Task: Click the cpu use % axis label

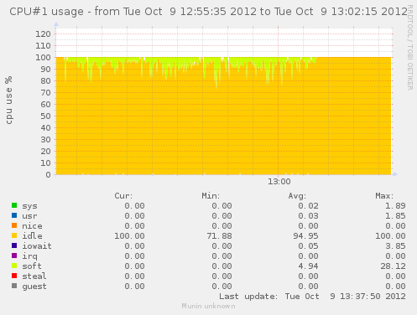Action: tap(8, 100)
